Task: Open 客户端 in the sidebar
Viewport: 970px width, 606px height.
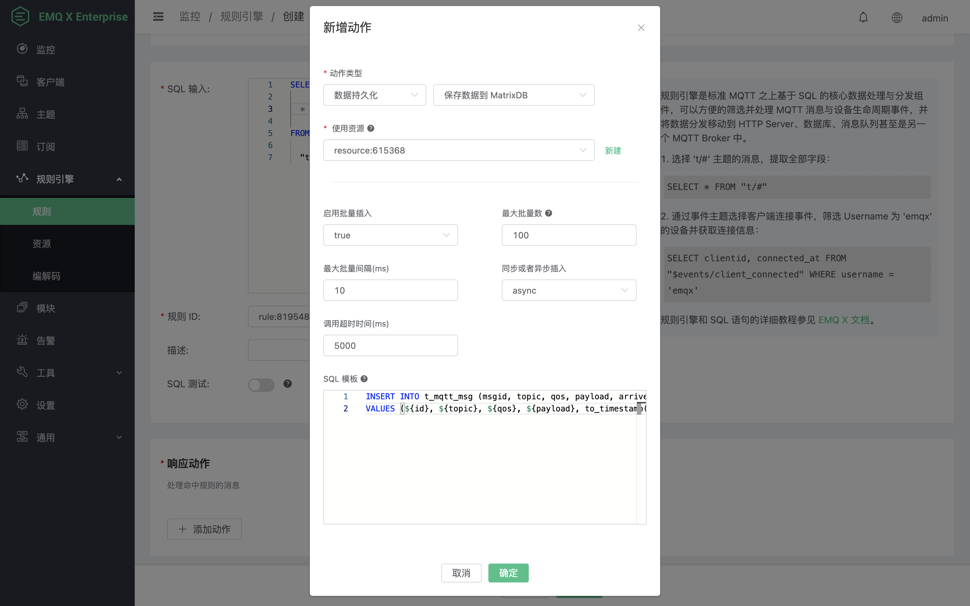Action: (x=51, y=82)
